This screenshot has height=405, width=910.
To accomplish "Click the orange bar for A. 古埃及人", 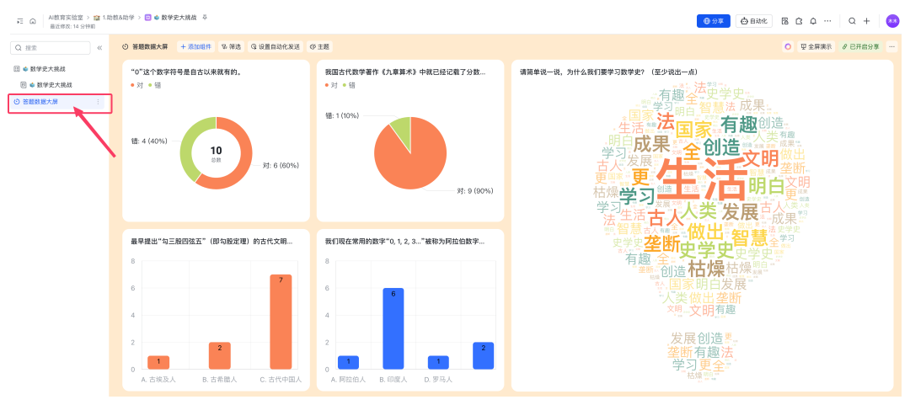I will (x=158, y=362).
